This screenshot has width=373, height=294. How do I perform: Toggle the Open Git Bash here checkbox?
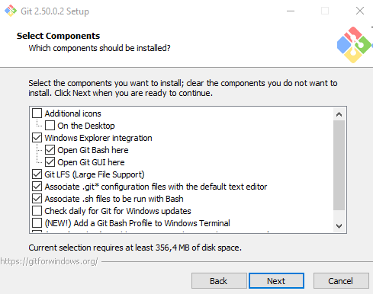point(50,150)
